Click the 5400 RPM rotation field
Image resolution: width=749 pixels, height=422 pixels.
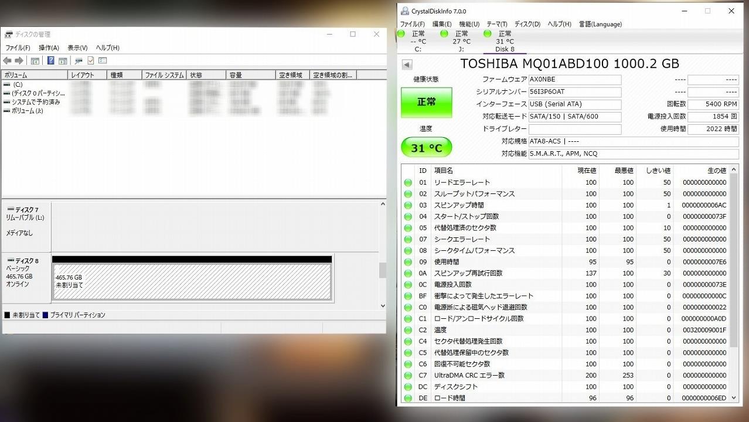[713, 104]
